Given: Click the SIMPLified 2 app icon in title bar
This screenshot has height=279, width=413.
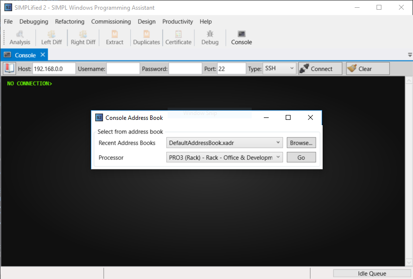Looking at the screenshot, I should 8,7.
